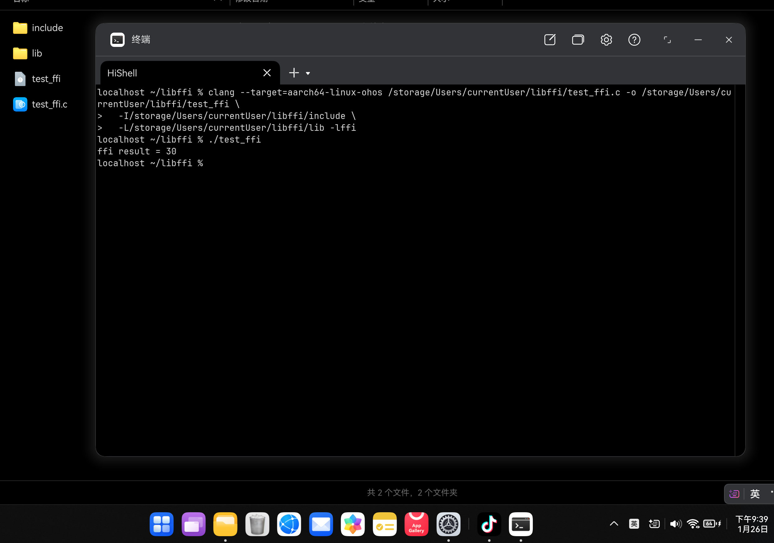Click the volume speaker icon
Image resolution: width=774 pixels, height=543 pixels.
click(675, 523)
